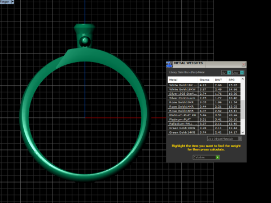This screenshot has height=203, width=271.
Task: Select the Silver:Continuum row
Action: pos(204,98)
